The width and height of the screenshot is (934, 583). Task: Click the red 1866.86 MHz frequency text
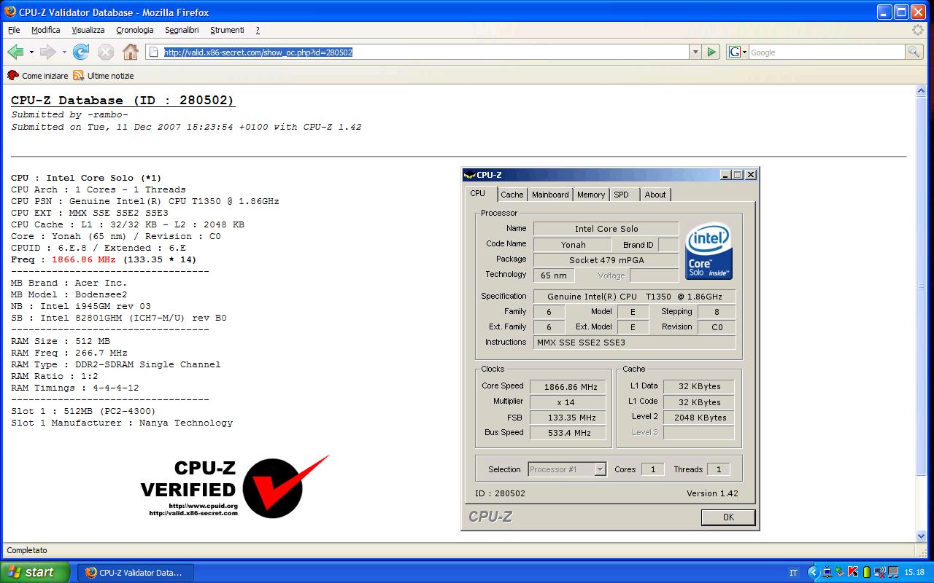84,259
